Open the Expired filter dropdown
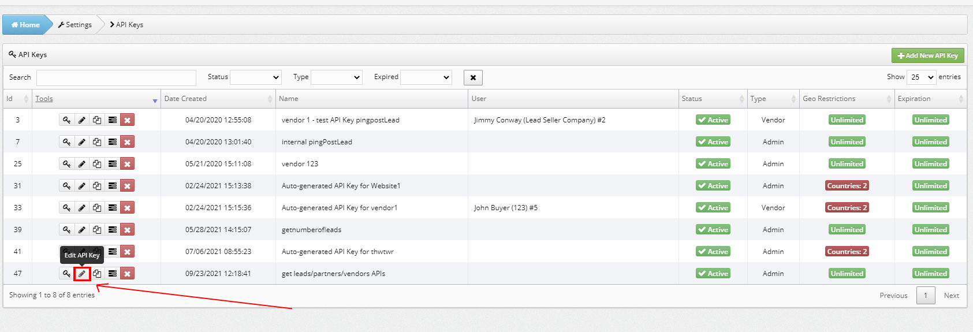973x332 pixels. [426, 77]
